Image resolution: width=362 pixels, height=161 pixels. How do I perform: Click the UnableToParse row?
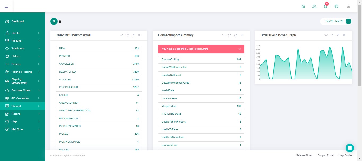click(201, 130)
